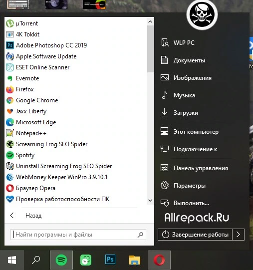
Task: Click the programs list scroll down arrow
Action: point(150,201)
